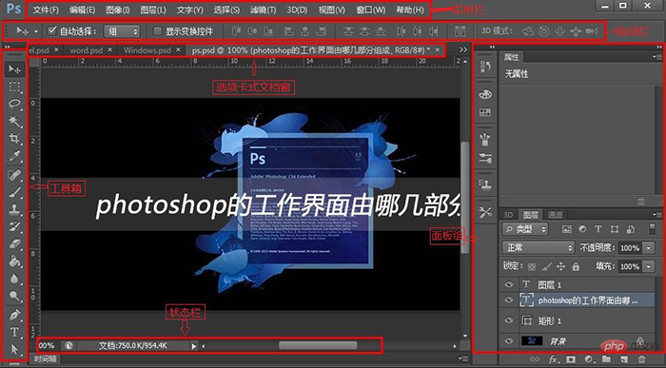Select the Pen tool
This screenshot has height=368, width=666.
(x=15, y=315)
